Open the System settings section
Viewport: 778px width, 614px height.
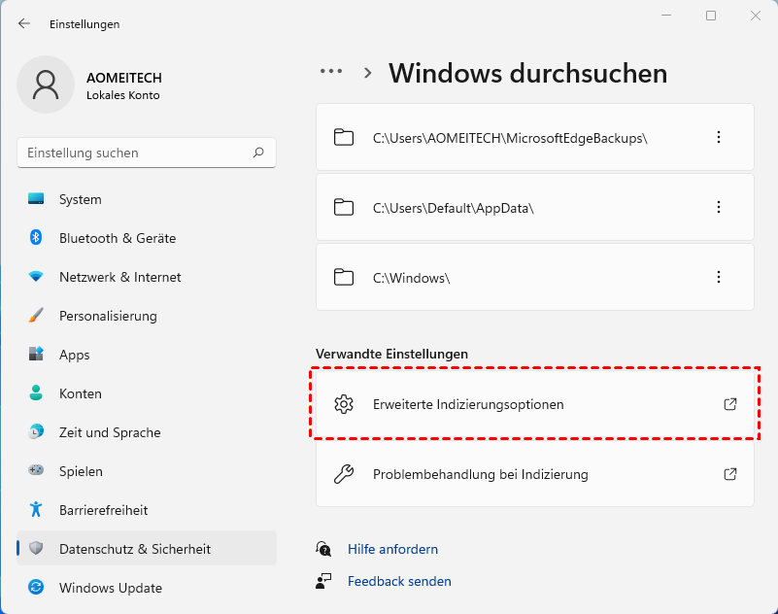[80, 199]
